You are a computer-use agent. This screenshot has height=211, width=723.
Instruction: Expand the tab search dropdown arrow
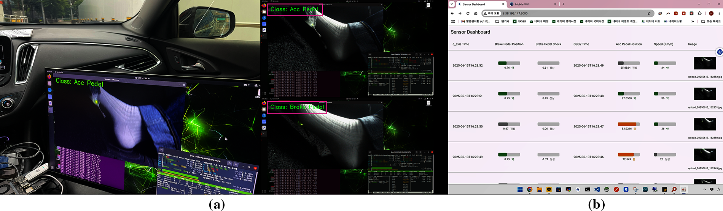point(452,4)
